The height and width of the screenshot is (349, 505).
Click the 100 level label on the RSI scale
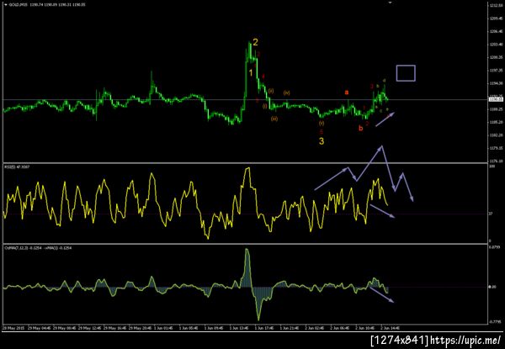(492, 167)
